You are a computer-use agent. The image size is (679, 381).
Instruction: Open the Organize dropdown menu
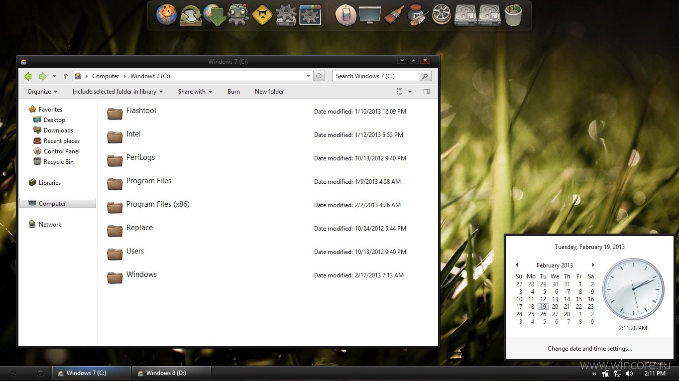pos(42,92)
